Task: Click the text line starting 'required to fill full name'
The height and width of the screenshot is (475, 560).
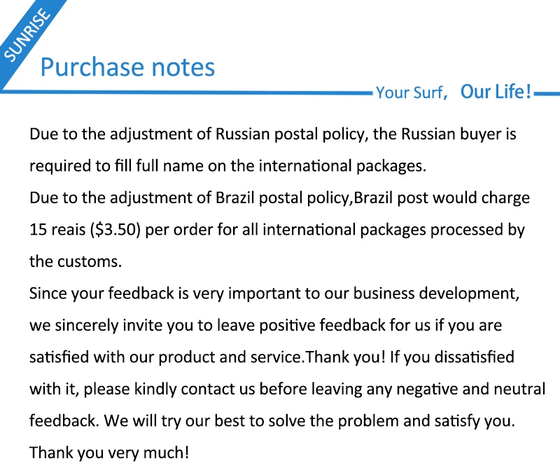Action: (x=228, y=166)
